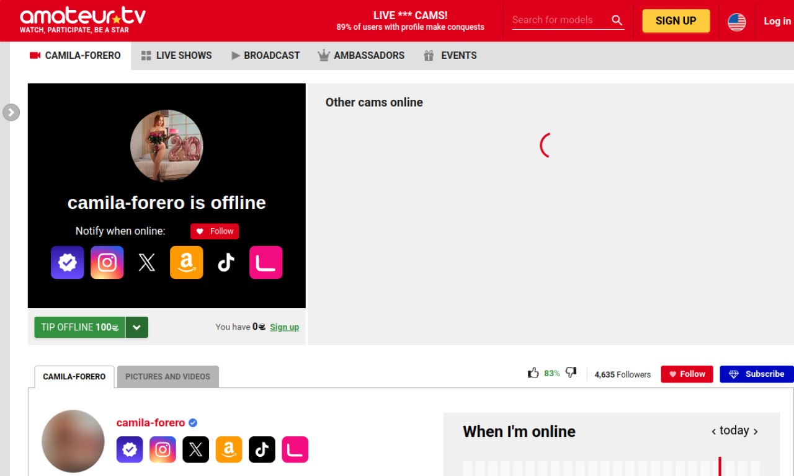794x476 pixels.
Task: Open the US flag language selector
Action: click(x=737, y=22)
